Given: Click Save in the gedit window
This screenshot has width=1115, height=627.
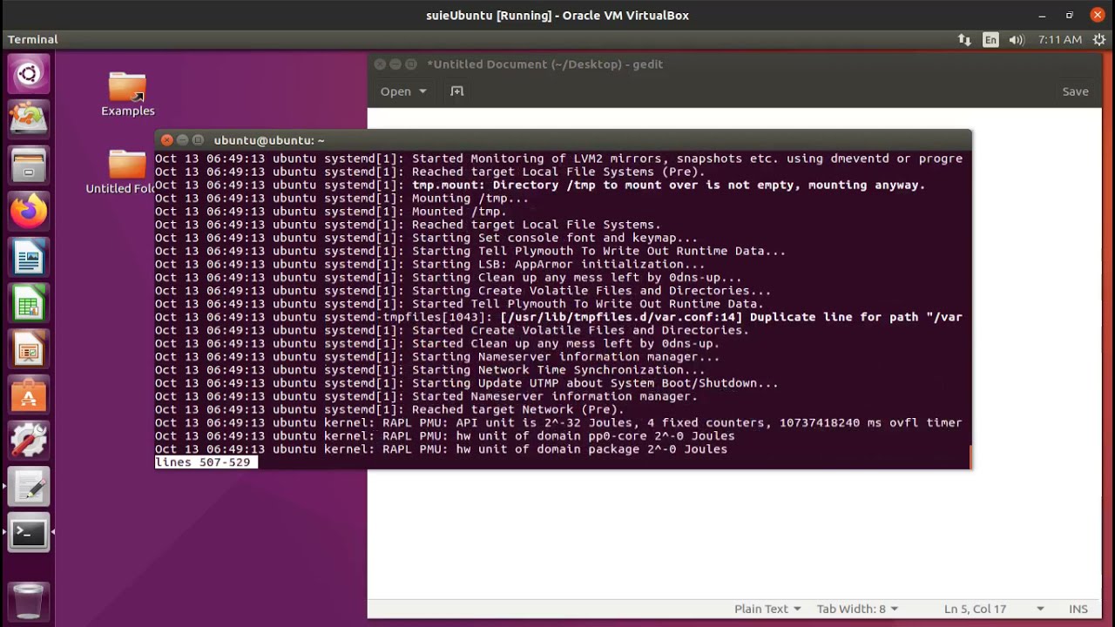Looking at the screenshot, I should tap(1075, 91).
